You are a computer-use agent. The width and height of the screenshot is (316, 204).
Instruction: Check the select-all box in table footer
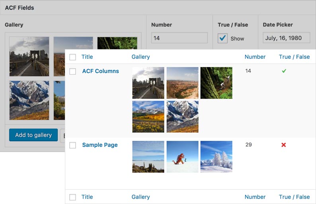[x=72, y=197]
